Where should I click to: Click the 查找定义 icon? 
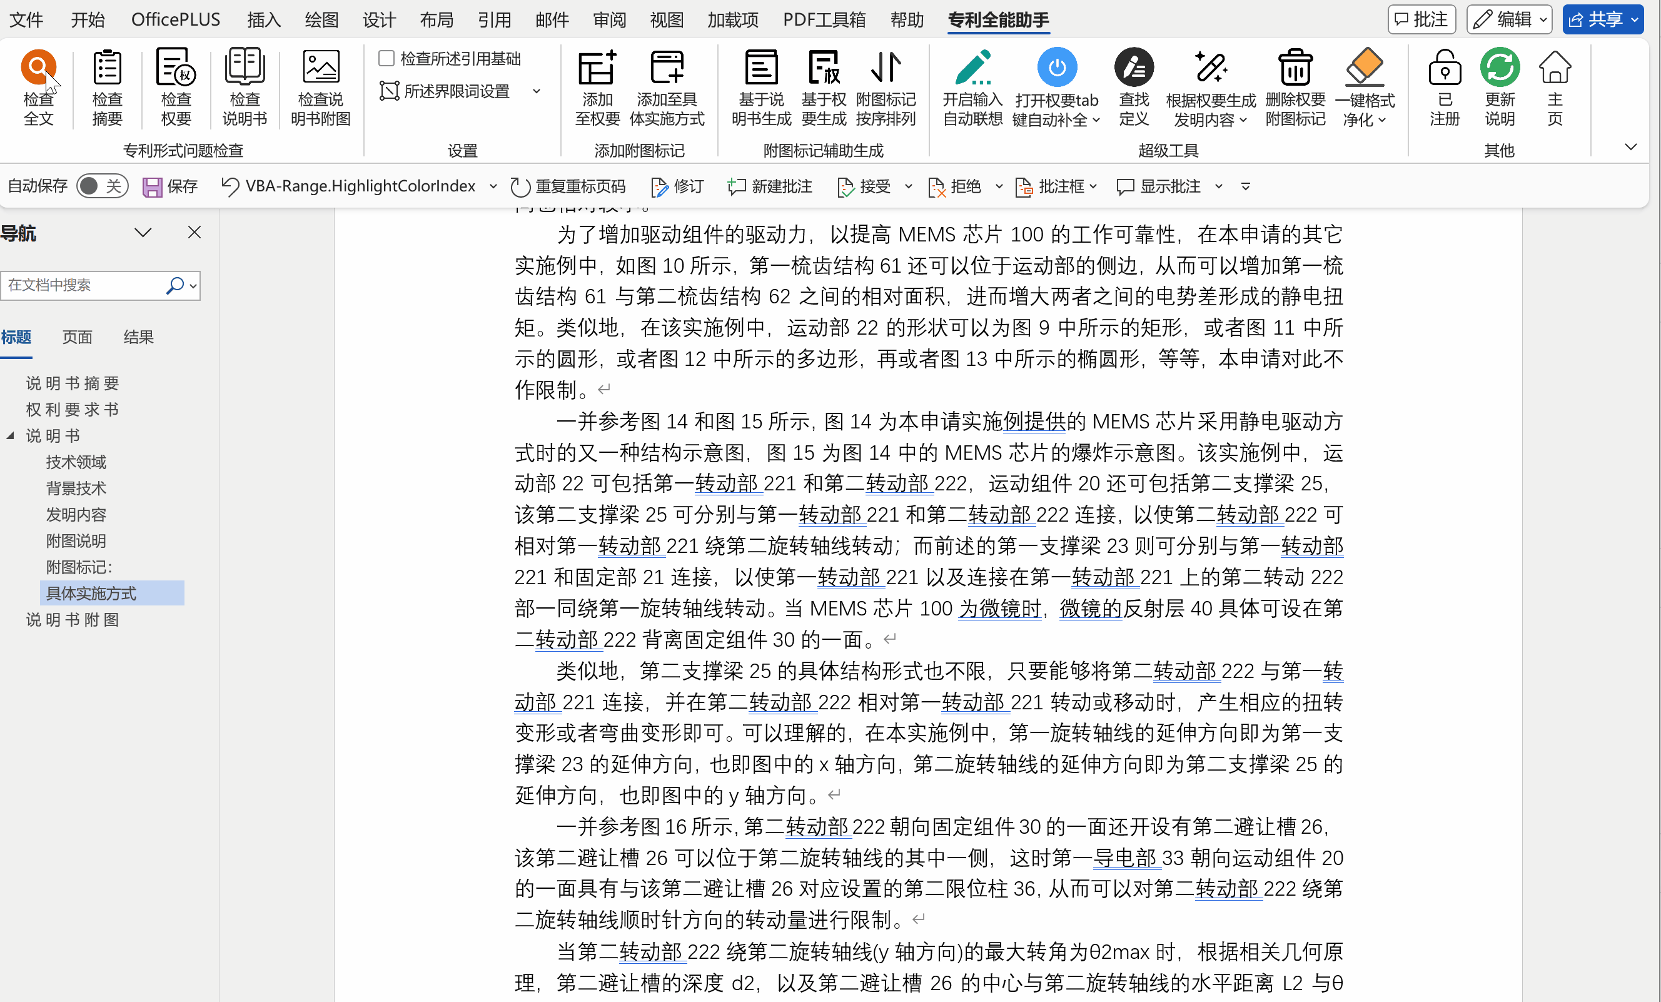[x=1133, y=67]
